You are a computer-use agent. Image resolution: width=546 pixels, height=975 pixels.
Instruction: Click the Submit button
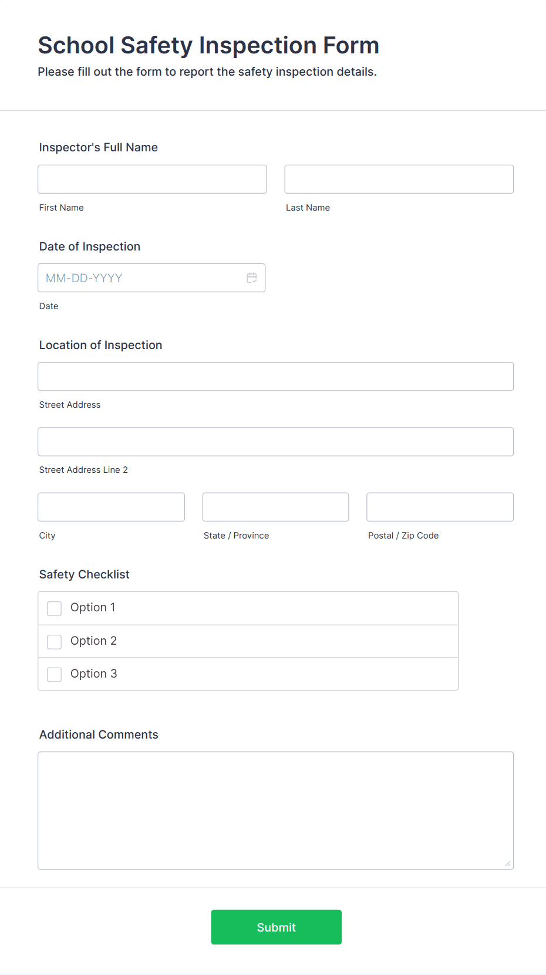276,927
